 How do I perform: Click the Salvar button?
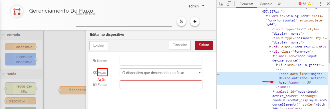point(204,45)
